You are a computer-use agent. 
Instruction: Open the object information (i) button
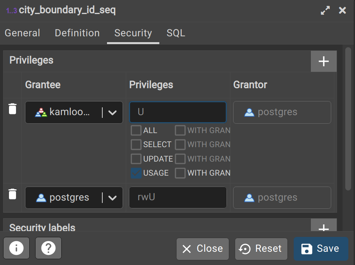(16, 248)
